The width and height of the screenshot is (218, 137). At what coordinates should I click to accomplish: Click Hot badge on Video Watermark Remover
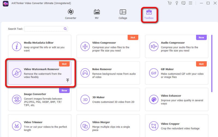click(x=64, y=64)
